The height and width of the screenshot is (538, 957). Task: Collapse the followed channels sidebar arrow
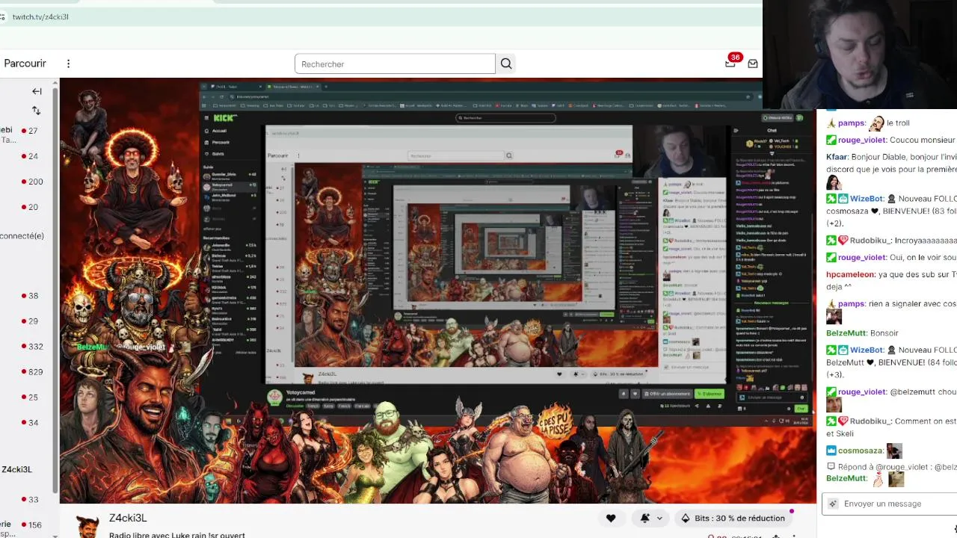click(x=37, y=91)
